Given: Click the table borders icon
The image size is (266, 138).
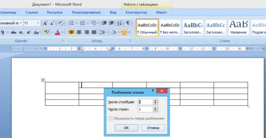Looking at the screenshot, I should (x=124, y=32).
